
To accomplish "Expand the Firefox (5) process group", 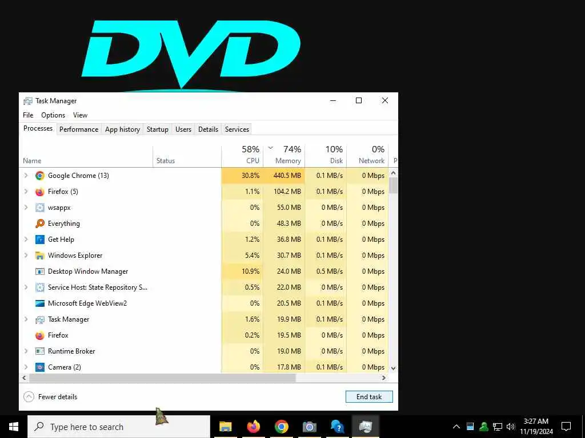I will tap(26, 192).
